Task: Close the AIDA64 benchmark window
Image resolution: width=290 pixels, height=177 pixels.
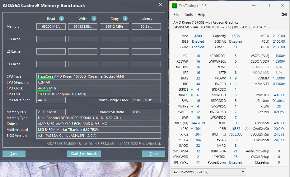Action: [161, 5]
